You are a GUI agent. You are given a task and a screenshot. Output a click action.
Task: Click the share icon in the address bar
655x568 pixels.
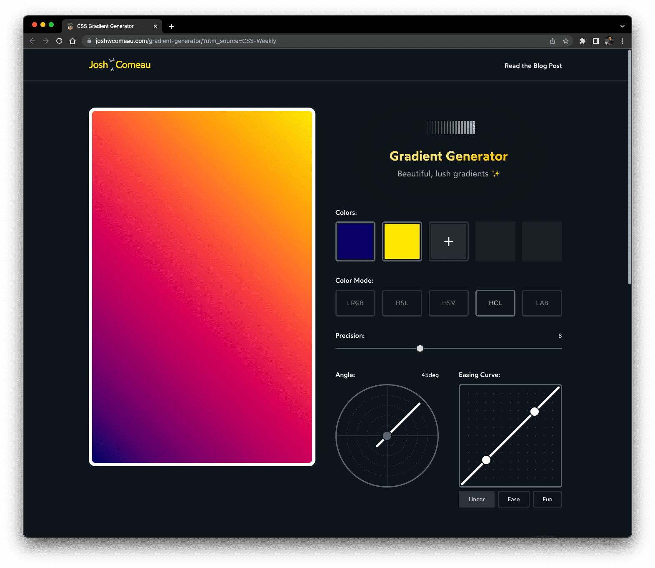click(552, 41)
